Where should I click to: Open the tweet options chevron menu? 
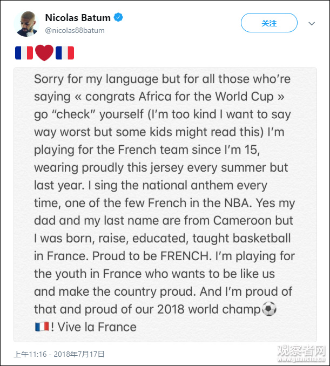[312, 23]
